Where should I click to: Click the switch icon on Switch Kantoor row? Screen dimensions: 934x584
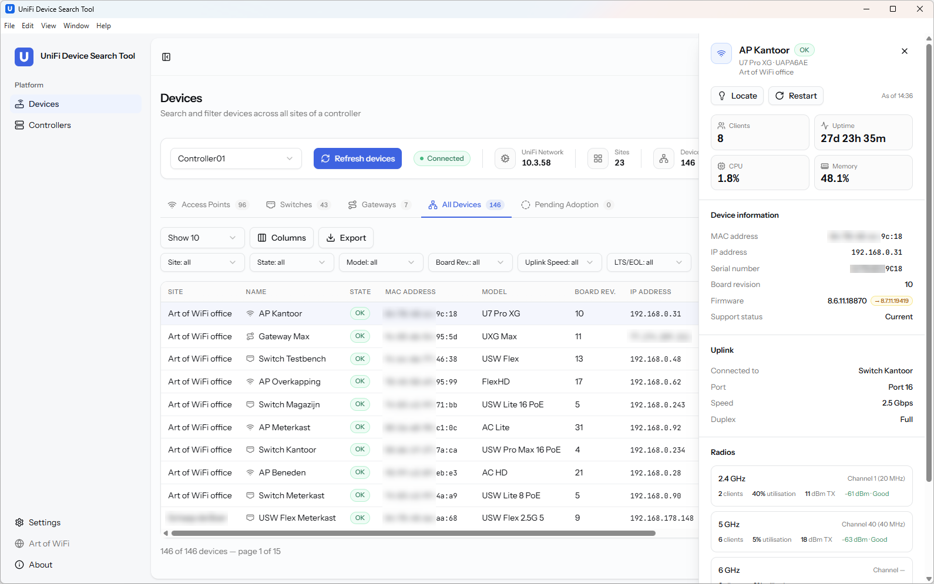(250, 450)
